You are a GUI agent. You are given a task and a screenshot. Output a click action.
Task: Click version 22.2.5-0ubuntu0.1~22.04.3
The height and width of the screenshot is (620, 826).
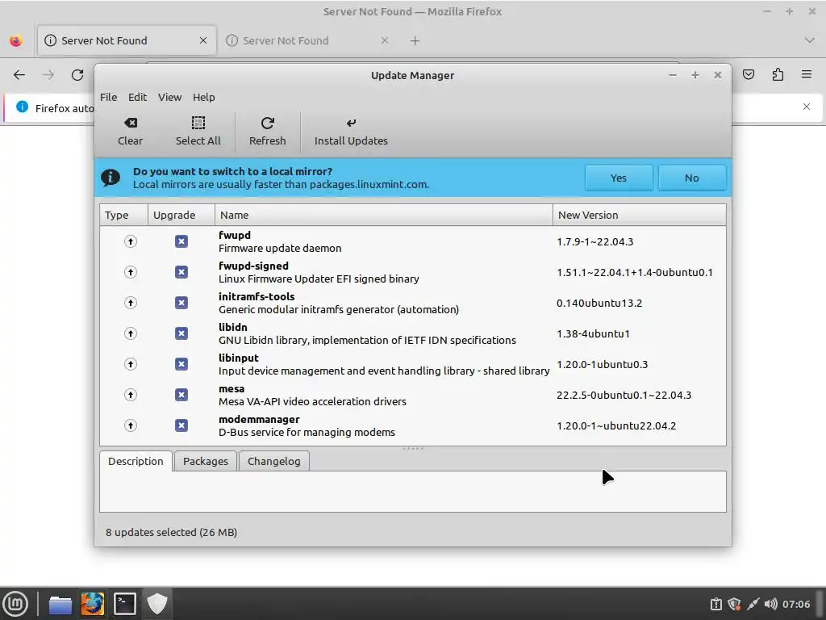[x=624, y=395]
